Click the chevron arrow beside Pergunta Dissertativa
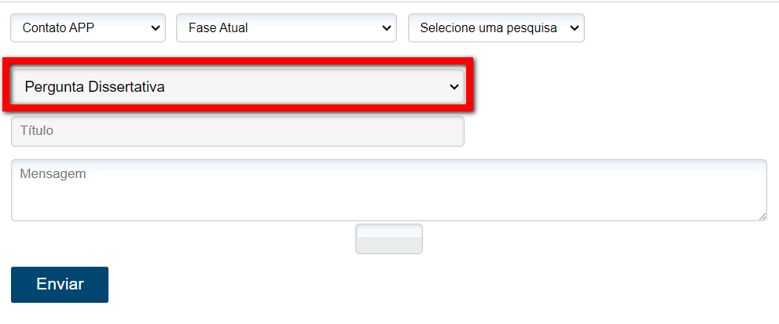The height and width of the screenshot is (324, 779). pos(454,87)
